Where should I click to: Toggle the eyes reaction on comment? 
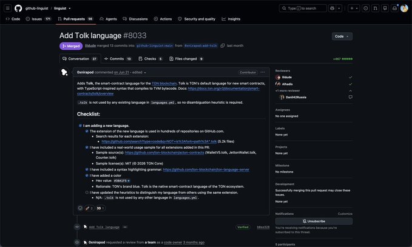(x=101, y=208)
